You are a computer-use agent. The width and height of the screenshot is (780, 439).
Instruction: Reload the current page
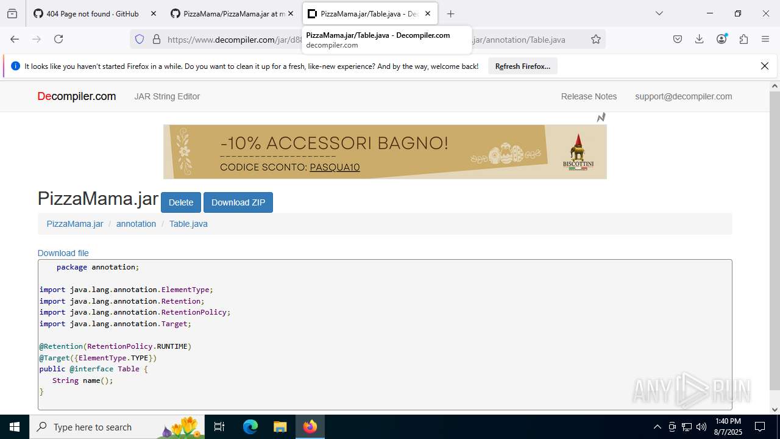coord(58,39)
